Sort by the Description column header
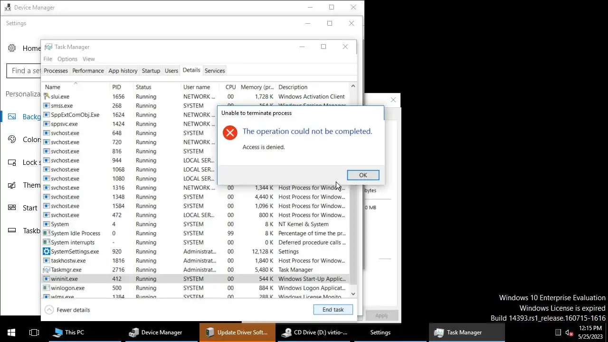Viewport: 608px width, 342px height. coord(313,87)
